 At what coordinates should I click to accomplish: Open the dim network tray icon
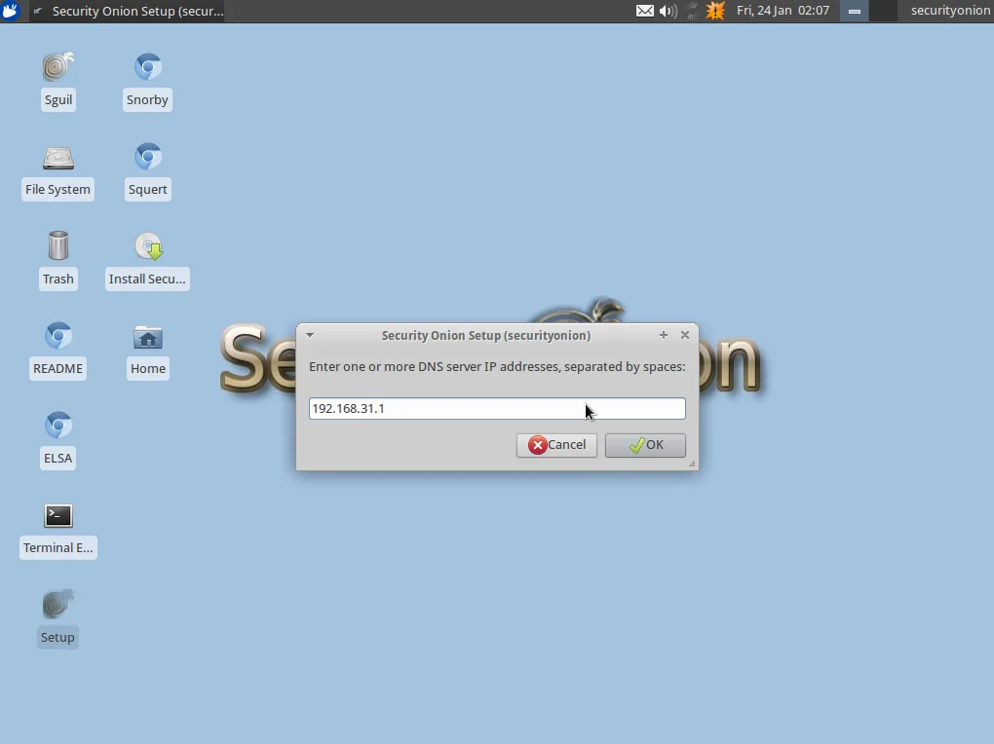[692, 11]
